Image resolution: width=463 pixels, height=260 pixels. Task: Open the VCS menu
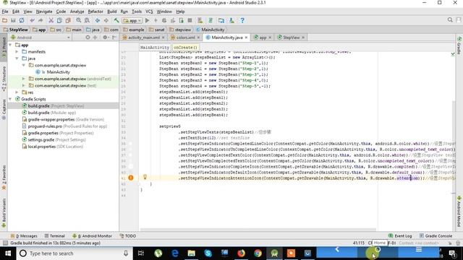click(149, 12)
